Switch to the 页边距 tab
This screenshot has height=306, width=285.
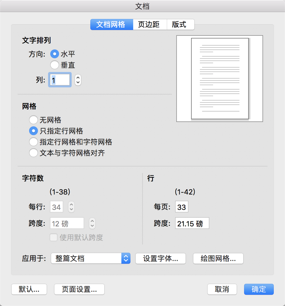click(x=150, y=25)
